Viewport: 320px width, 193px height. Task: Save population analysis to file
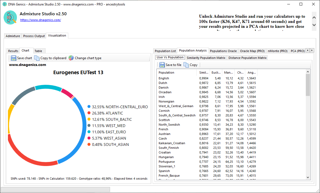pyautogui.click(x=170, y=65)
